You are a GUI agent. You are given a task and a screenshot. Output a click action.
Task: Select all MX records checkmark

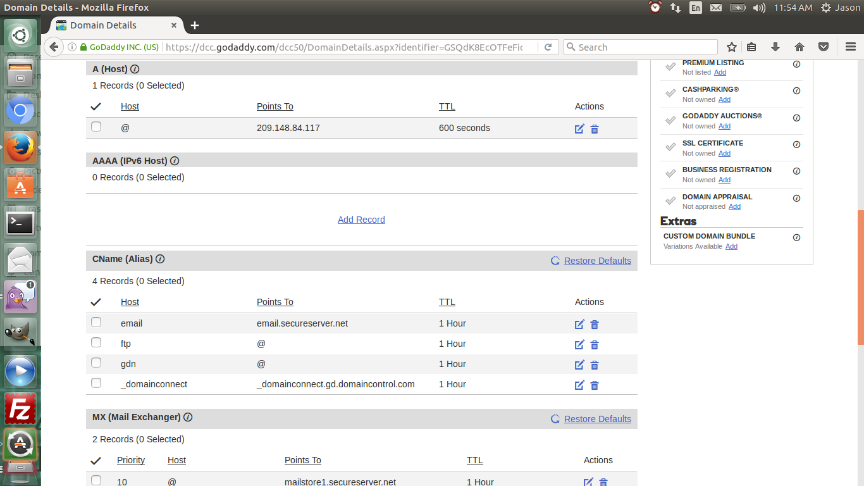(96, 460)
